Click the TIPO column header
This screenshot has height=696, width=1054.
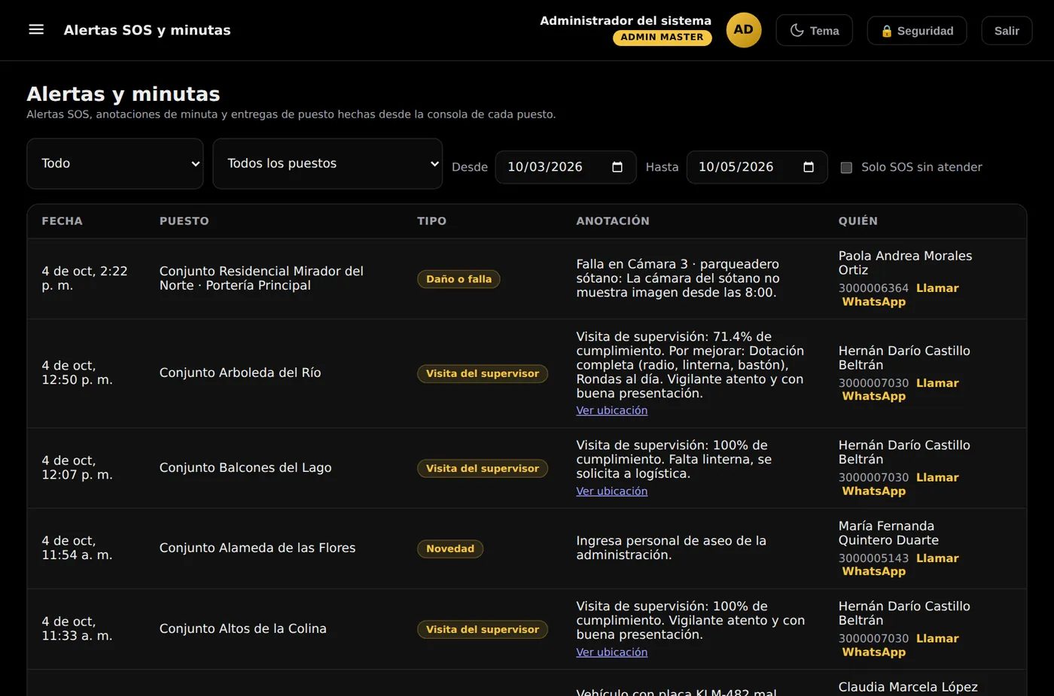pos(431,221)
